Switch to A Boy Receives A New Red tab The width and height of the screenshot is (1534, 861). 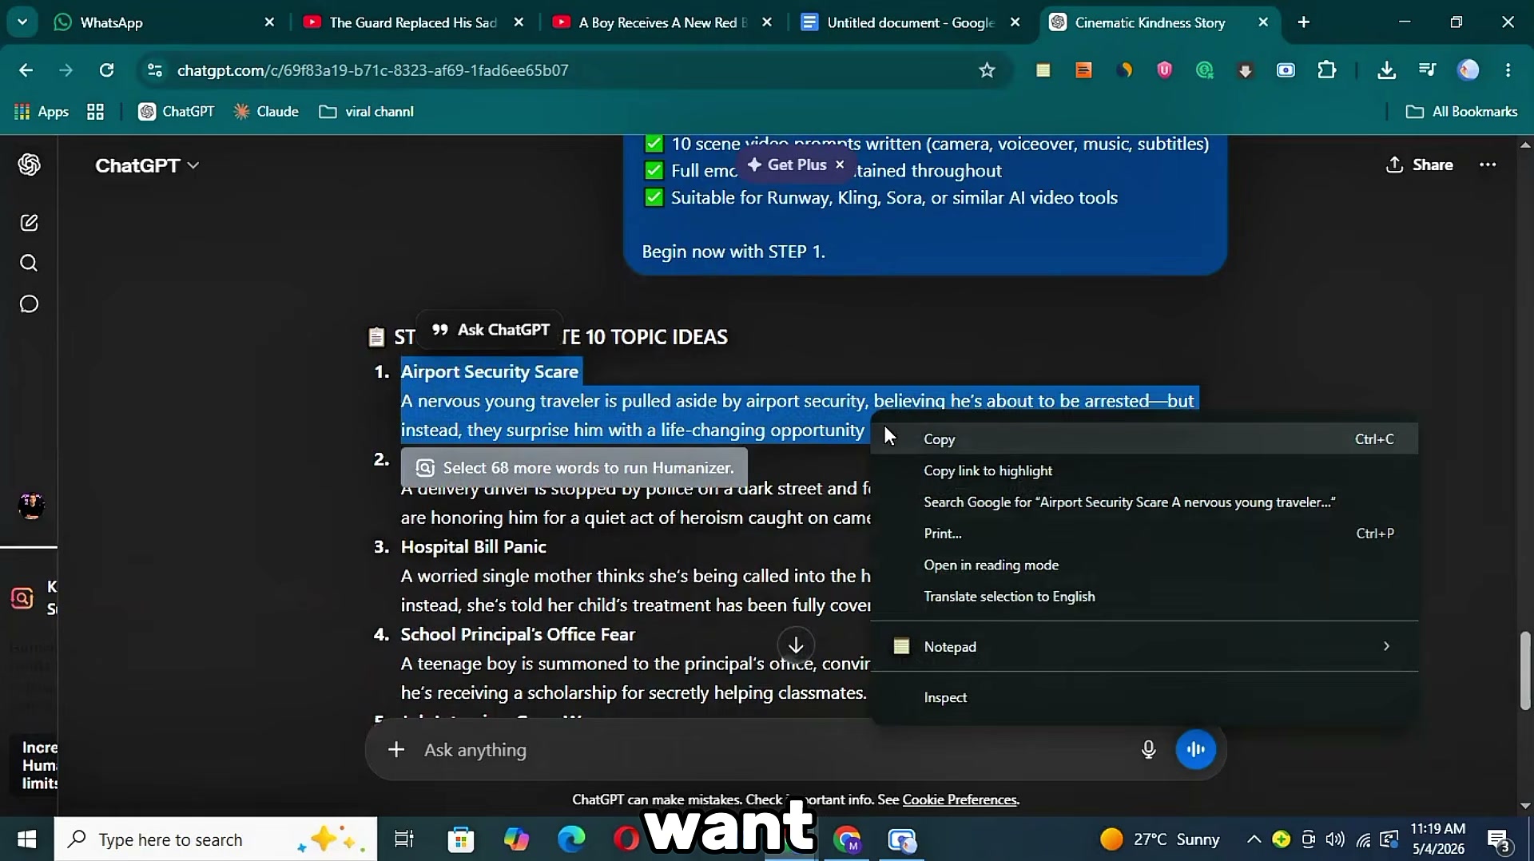[x=662, y=22]
